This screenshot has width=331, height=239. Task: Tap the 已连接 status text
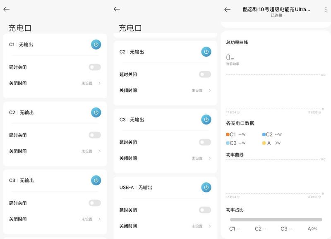[x=276, y=15]
